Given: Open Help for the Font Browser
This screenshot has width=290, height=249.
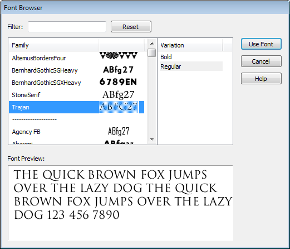Looking at the screenshot, I should click(x=261, y=79).
